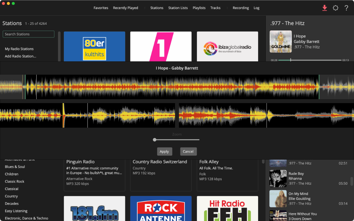View the Log
The image size is (354, 221).
click(257, 8)
